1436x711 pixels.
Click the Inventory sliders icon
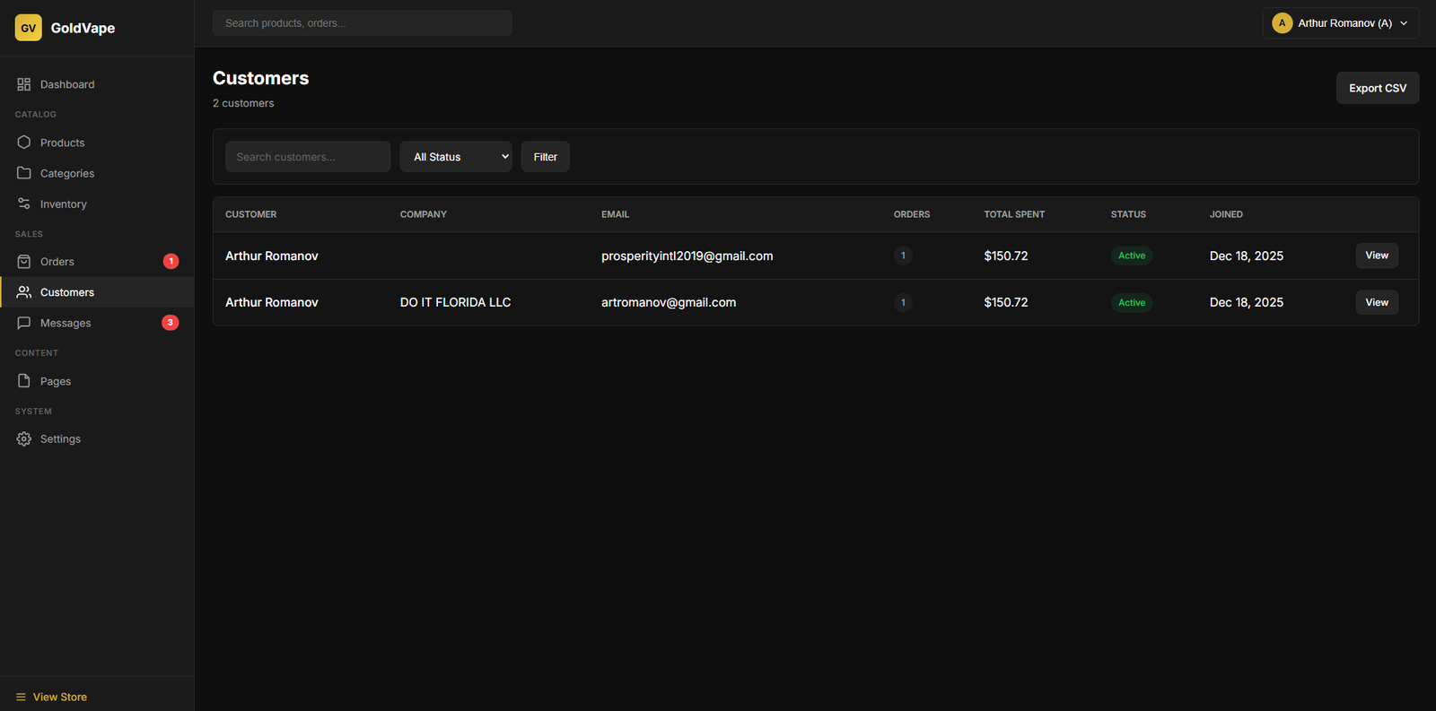pos(24,204)
